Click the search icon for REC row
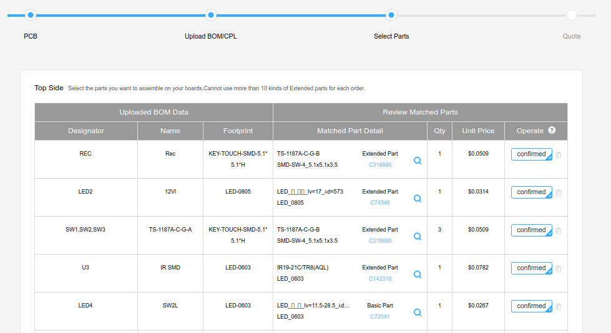611x333 pixels. coord(418,161)
